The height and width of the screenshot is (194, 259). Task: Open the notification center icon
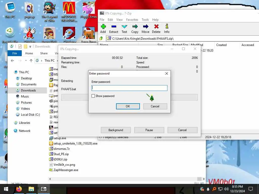click(251, 189)
